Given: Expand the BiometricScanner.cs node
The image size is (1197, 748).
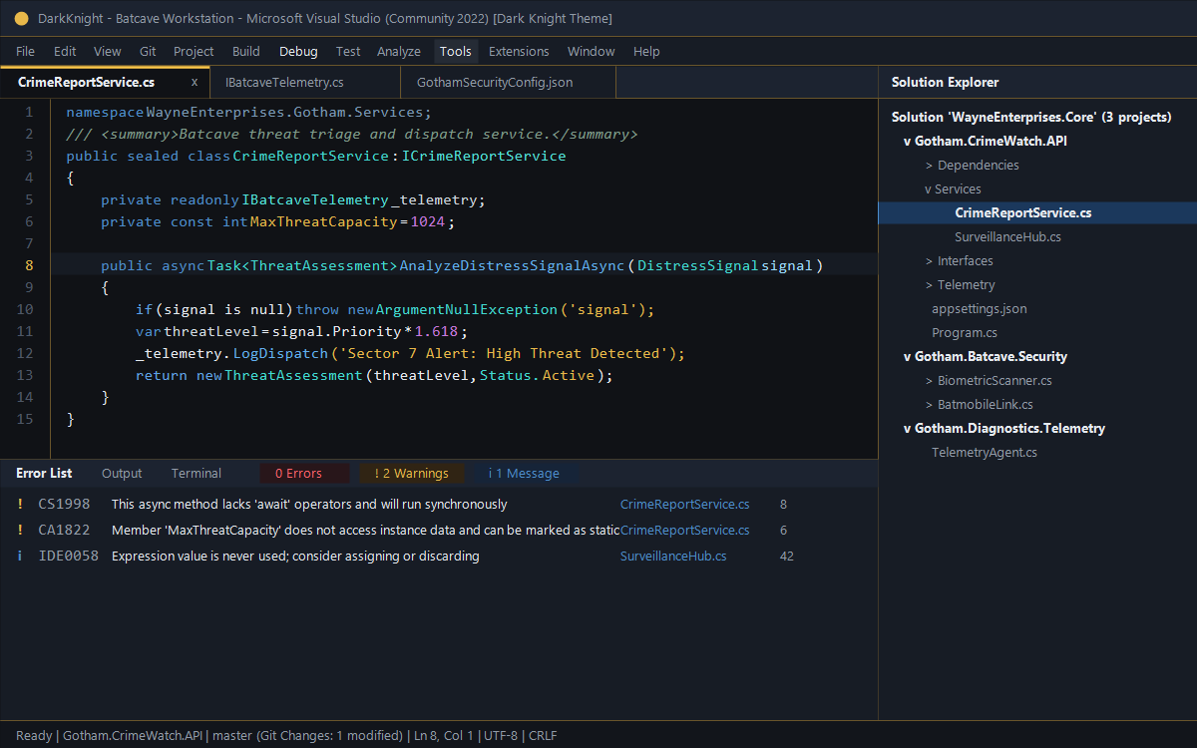Looking at the screenshot, I should tap(930, 381).
